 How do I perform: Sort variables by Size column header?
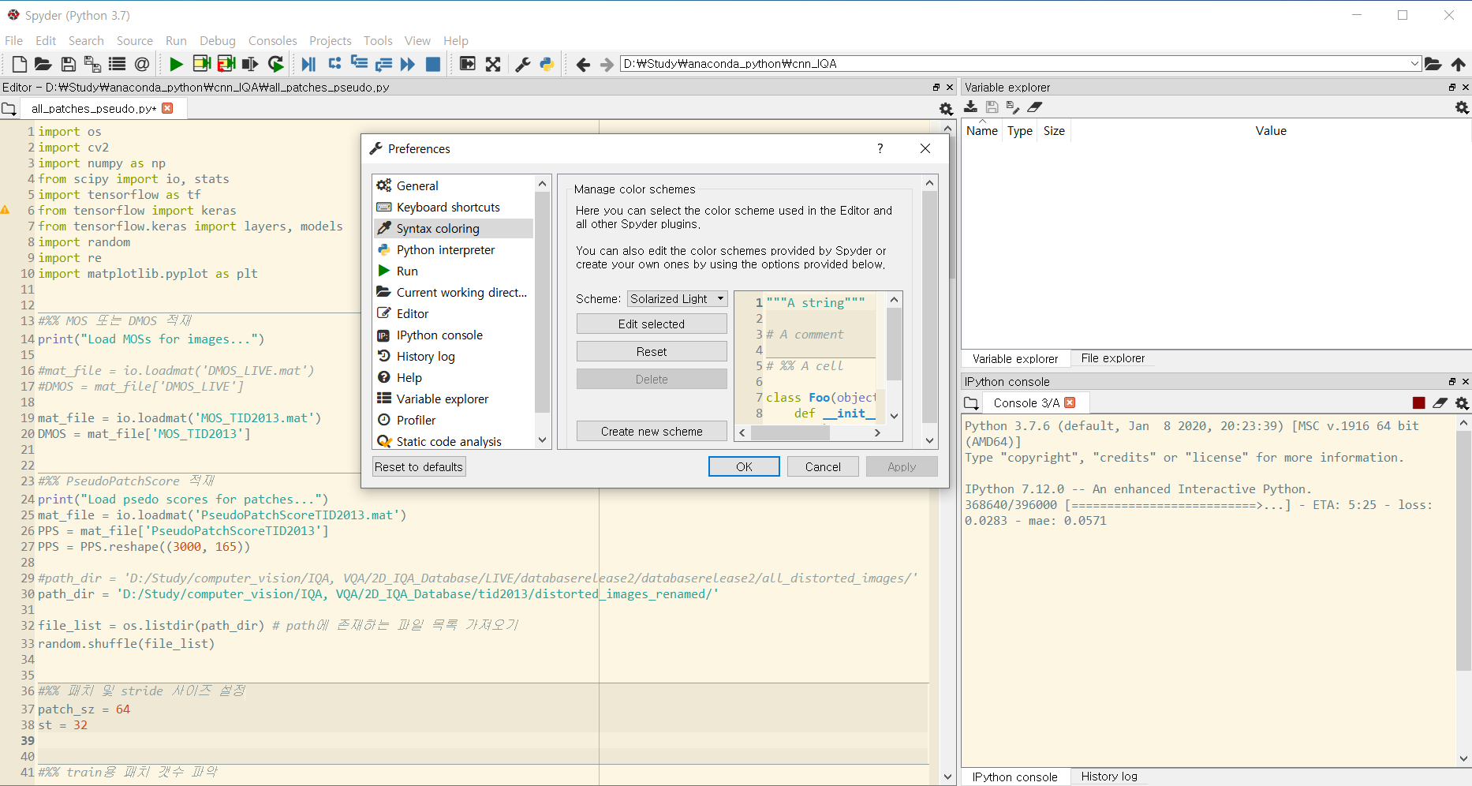[x=1054, y=131]
